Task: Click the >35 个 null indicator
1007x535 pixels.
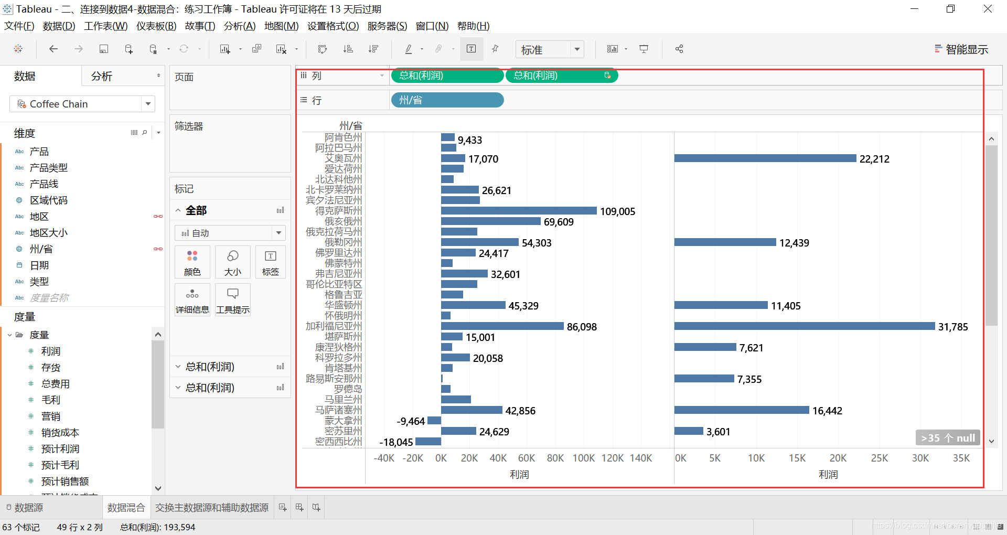Action: [x=948, y=438]
